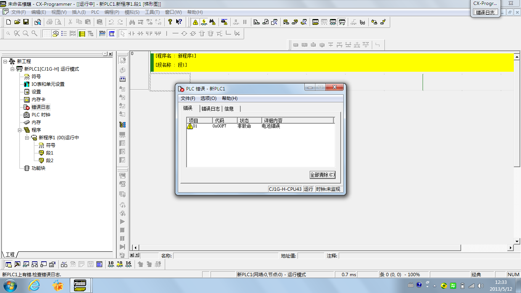This screenshot has height=293, width=521.
Task: Click the binoculars Find icon in toolbar
Action: click(132, 22)
